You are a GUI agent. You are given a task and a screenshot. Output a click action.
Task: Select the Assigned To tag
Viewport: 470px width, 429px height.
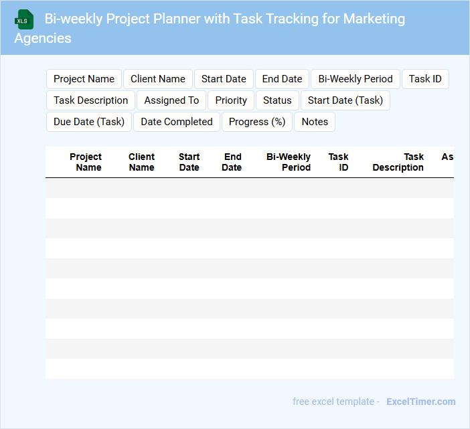coord(171,100)
